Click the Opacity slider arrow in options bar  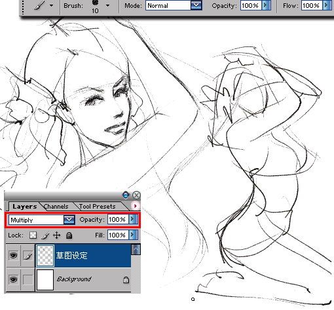[x=266, y=5]
